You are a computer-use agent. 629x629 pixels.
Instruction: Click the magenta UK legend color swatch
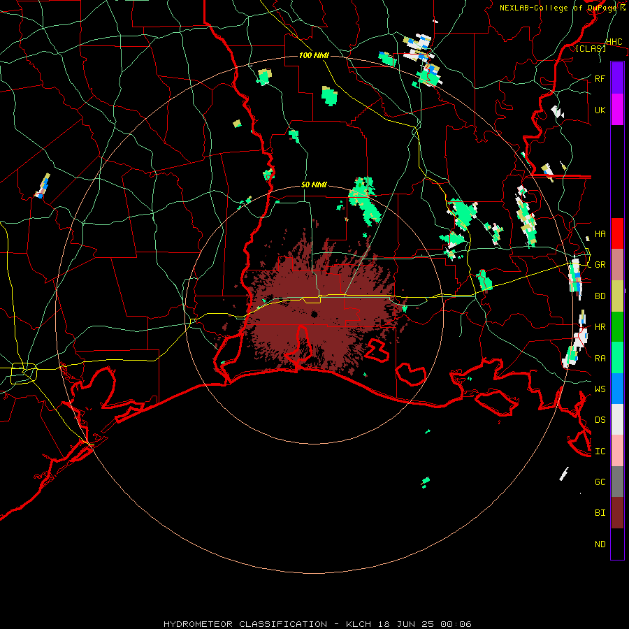tap(617, 110)
